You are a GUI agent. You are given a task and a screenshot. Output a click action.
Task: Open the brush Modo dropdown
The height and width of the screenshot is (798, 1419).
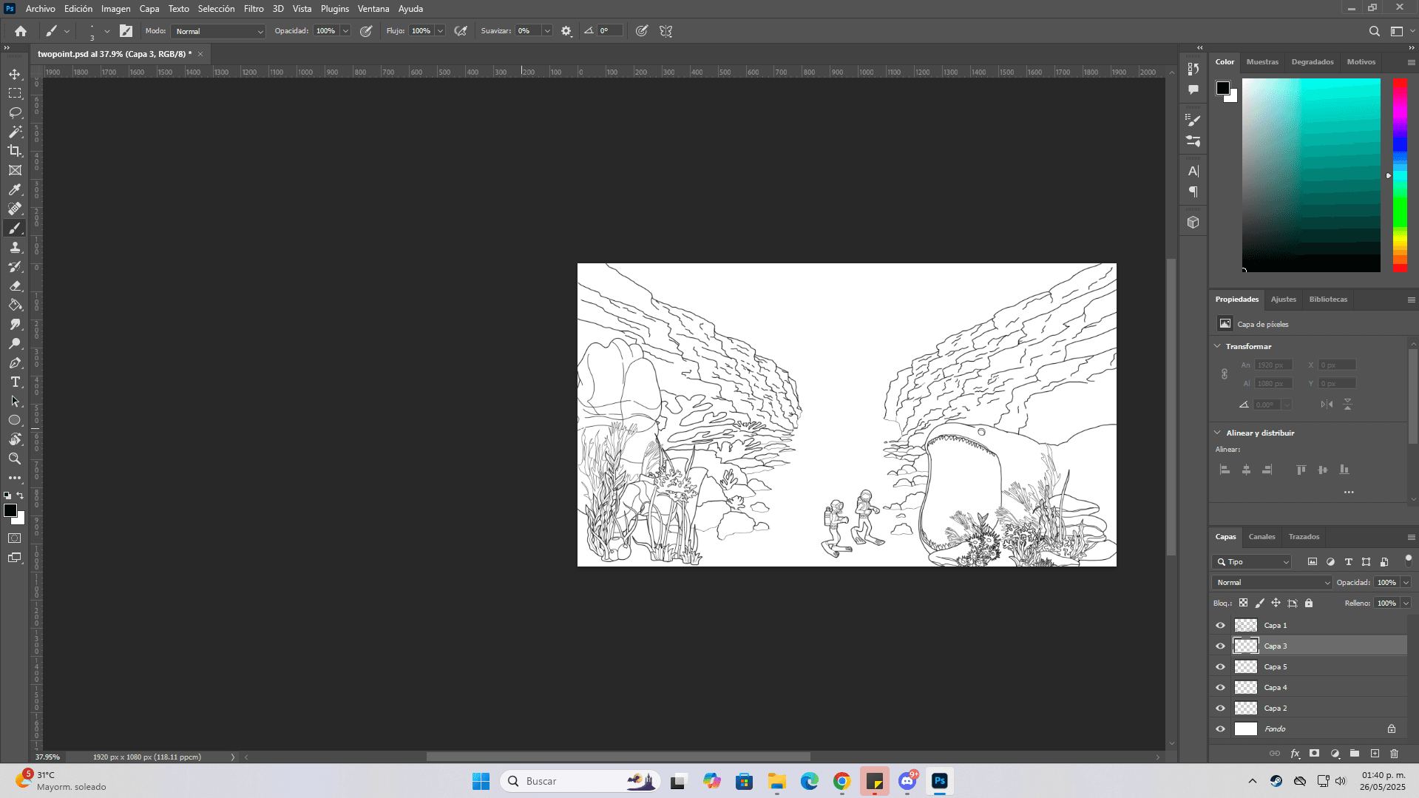(219, 31)
